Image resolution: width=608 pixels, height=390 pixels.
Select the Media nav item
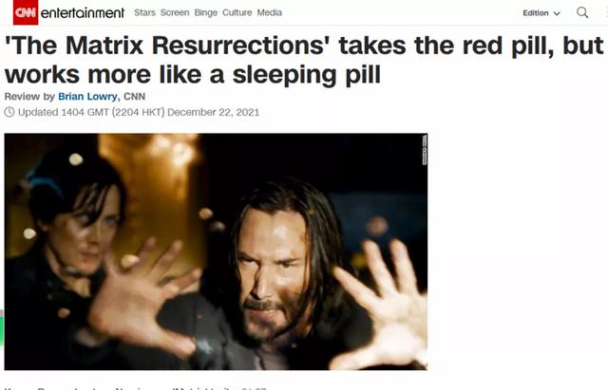click(270, 12)
